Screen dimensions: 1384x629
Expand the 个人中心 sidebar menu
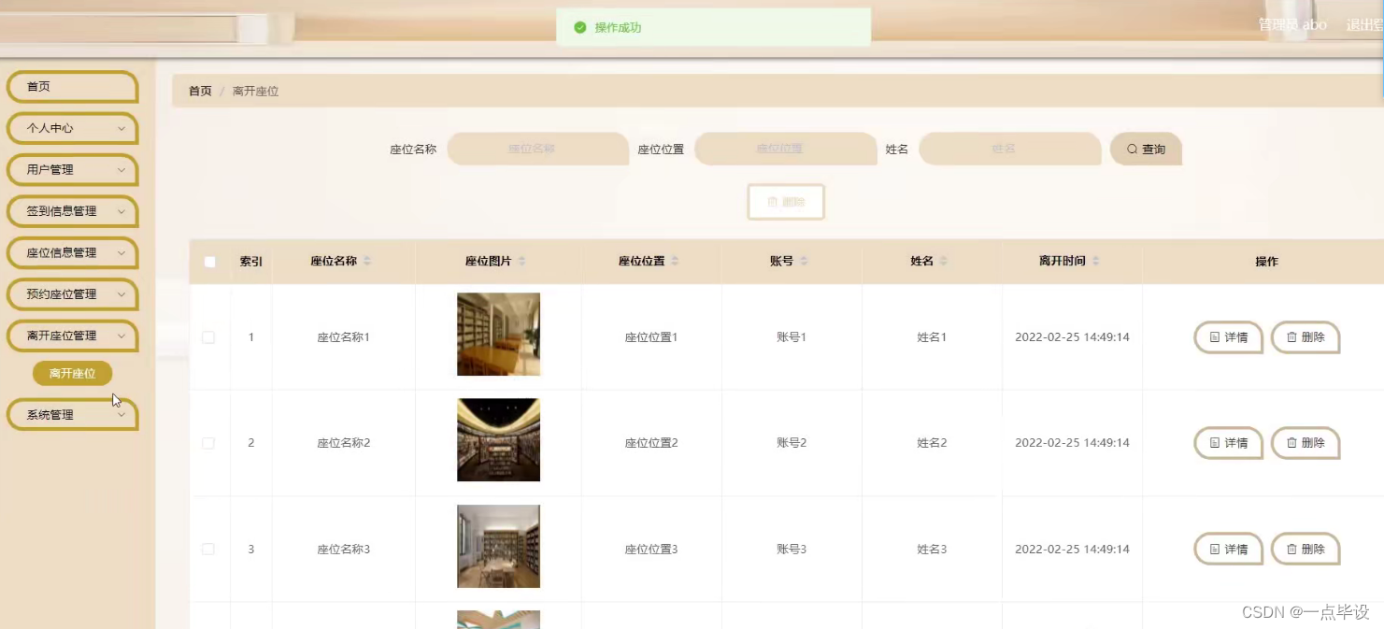tap(72, 128)
